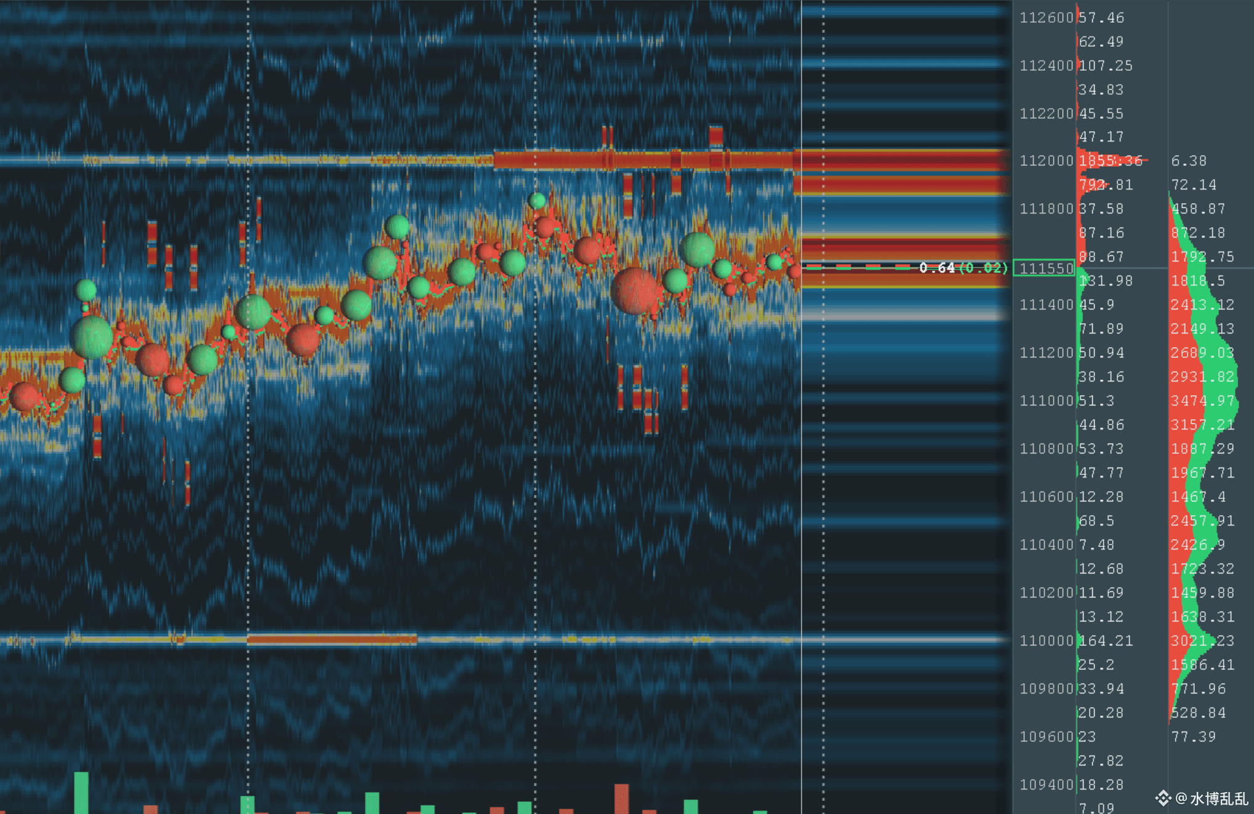Select the 792.81 order size value
This screenshot has width=1254, height=814.
1106,185
